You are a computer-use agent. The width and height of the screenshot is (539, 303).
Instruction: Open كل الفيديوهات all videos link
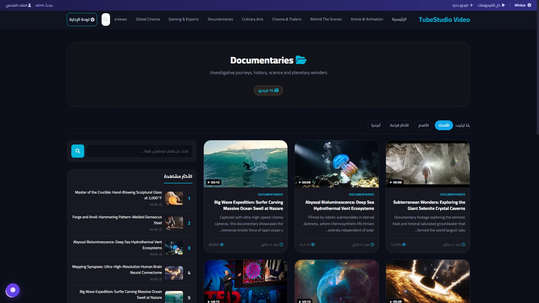click(x=491, y=5)
